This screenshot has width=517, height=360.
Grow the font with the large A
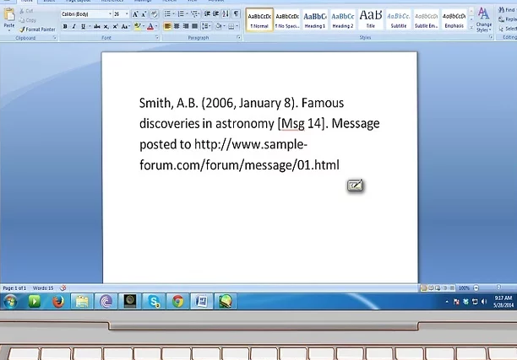(135, 14)
